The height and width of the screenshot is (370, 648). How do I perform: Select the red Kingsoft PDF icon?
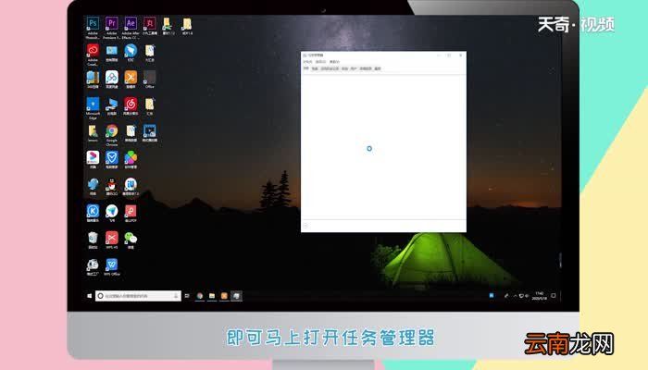[131, 212]
